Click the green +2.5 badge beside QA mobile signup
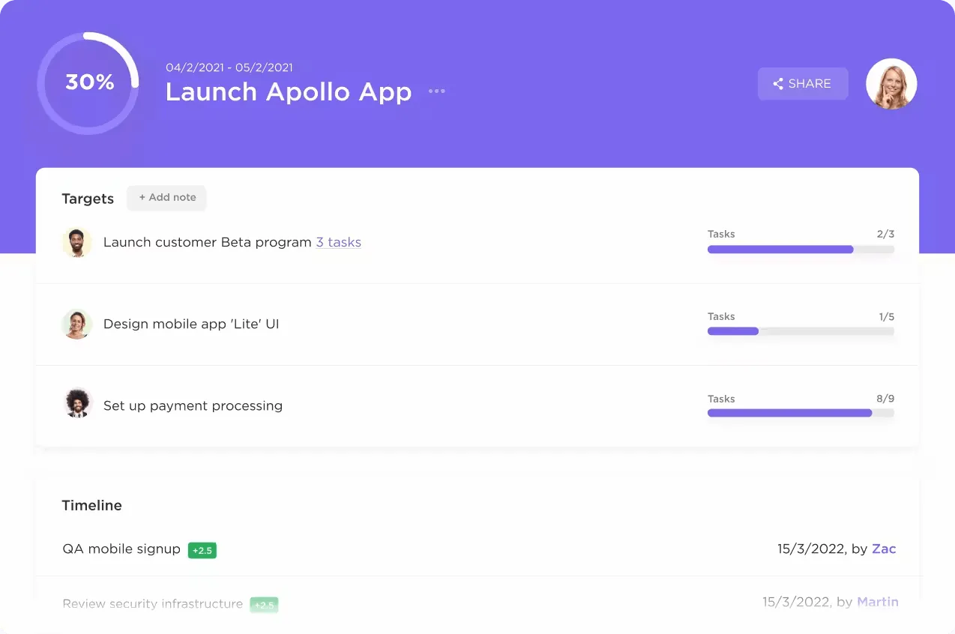Viewport: 955px width, 634px height. tap(202, 550)
